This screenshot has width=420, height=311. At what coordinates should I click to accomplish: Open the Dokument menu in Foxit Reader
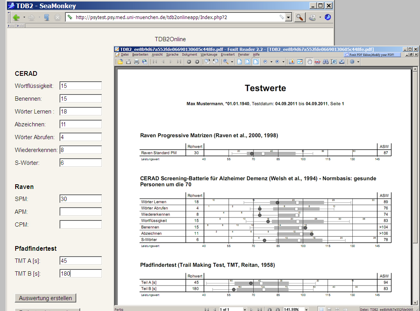189,55
